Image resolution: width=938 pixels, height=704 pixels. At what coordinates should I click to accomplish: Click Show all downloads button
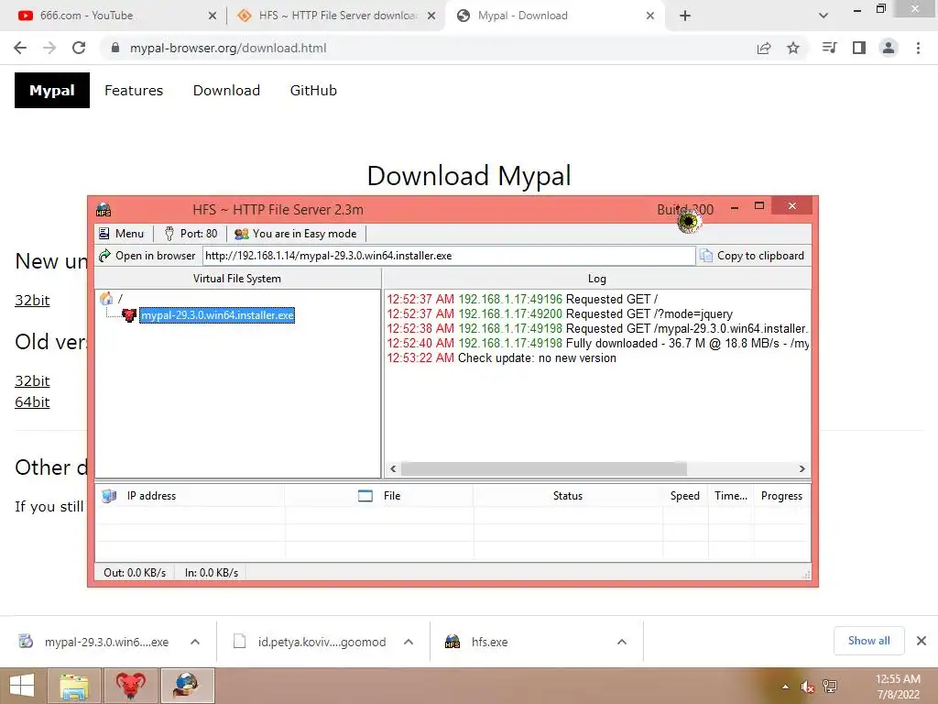coord(868,641)
